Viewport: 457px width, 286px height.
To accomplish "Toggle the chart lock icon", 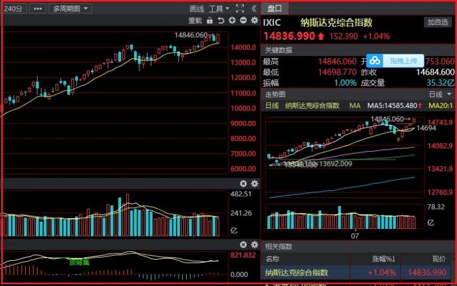I will coord(210,21).
